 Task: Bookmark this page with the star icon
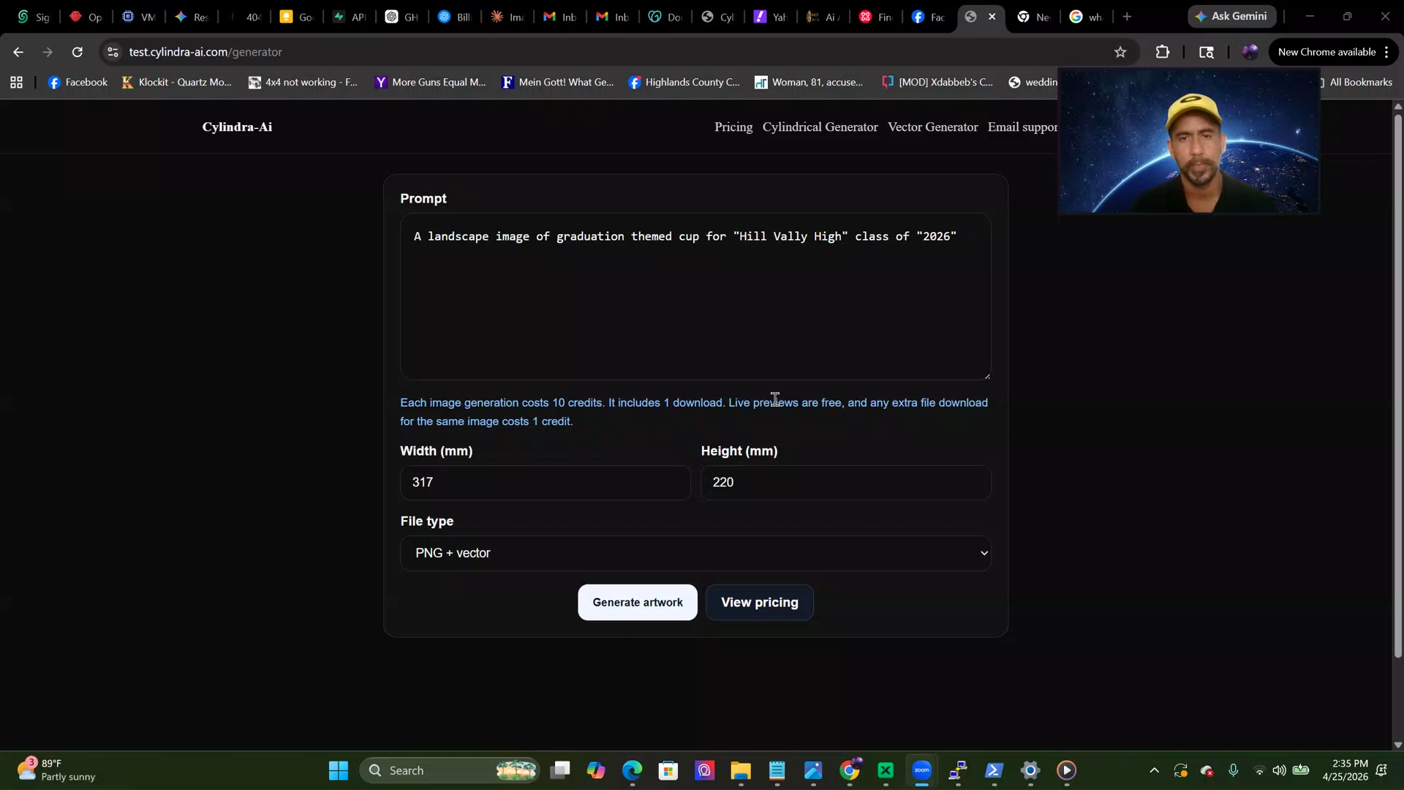(1120, 52)
